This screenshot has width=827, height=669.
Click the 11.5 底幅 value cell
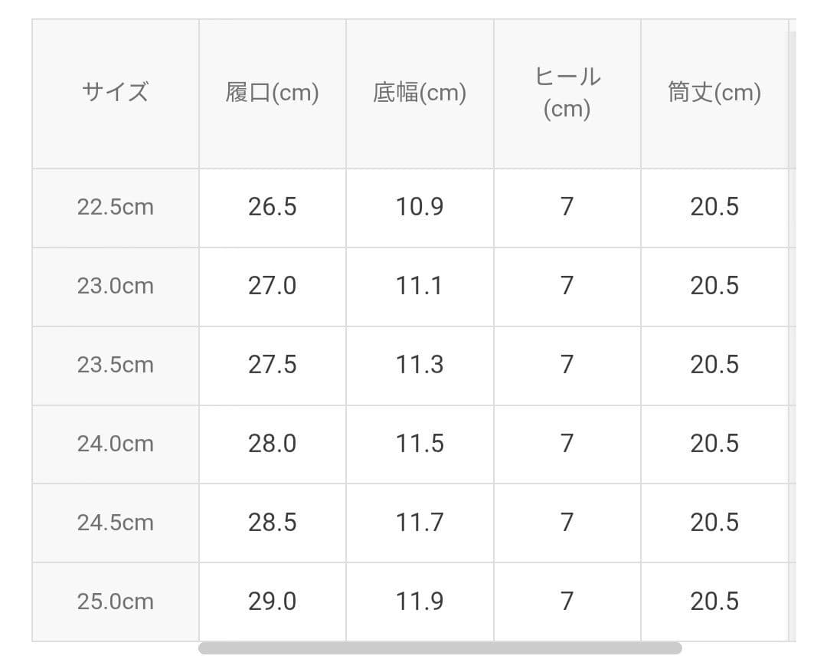[x=420, y=444]
